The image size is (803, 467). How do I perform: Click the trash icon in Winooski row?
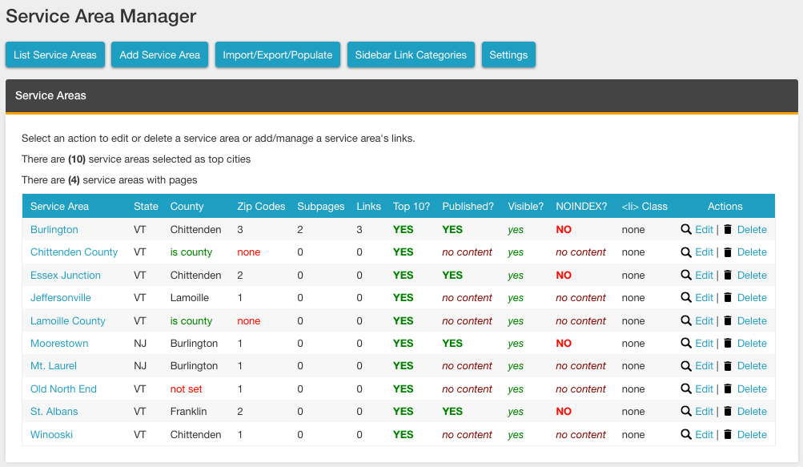click(727, 434)
